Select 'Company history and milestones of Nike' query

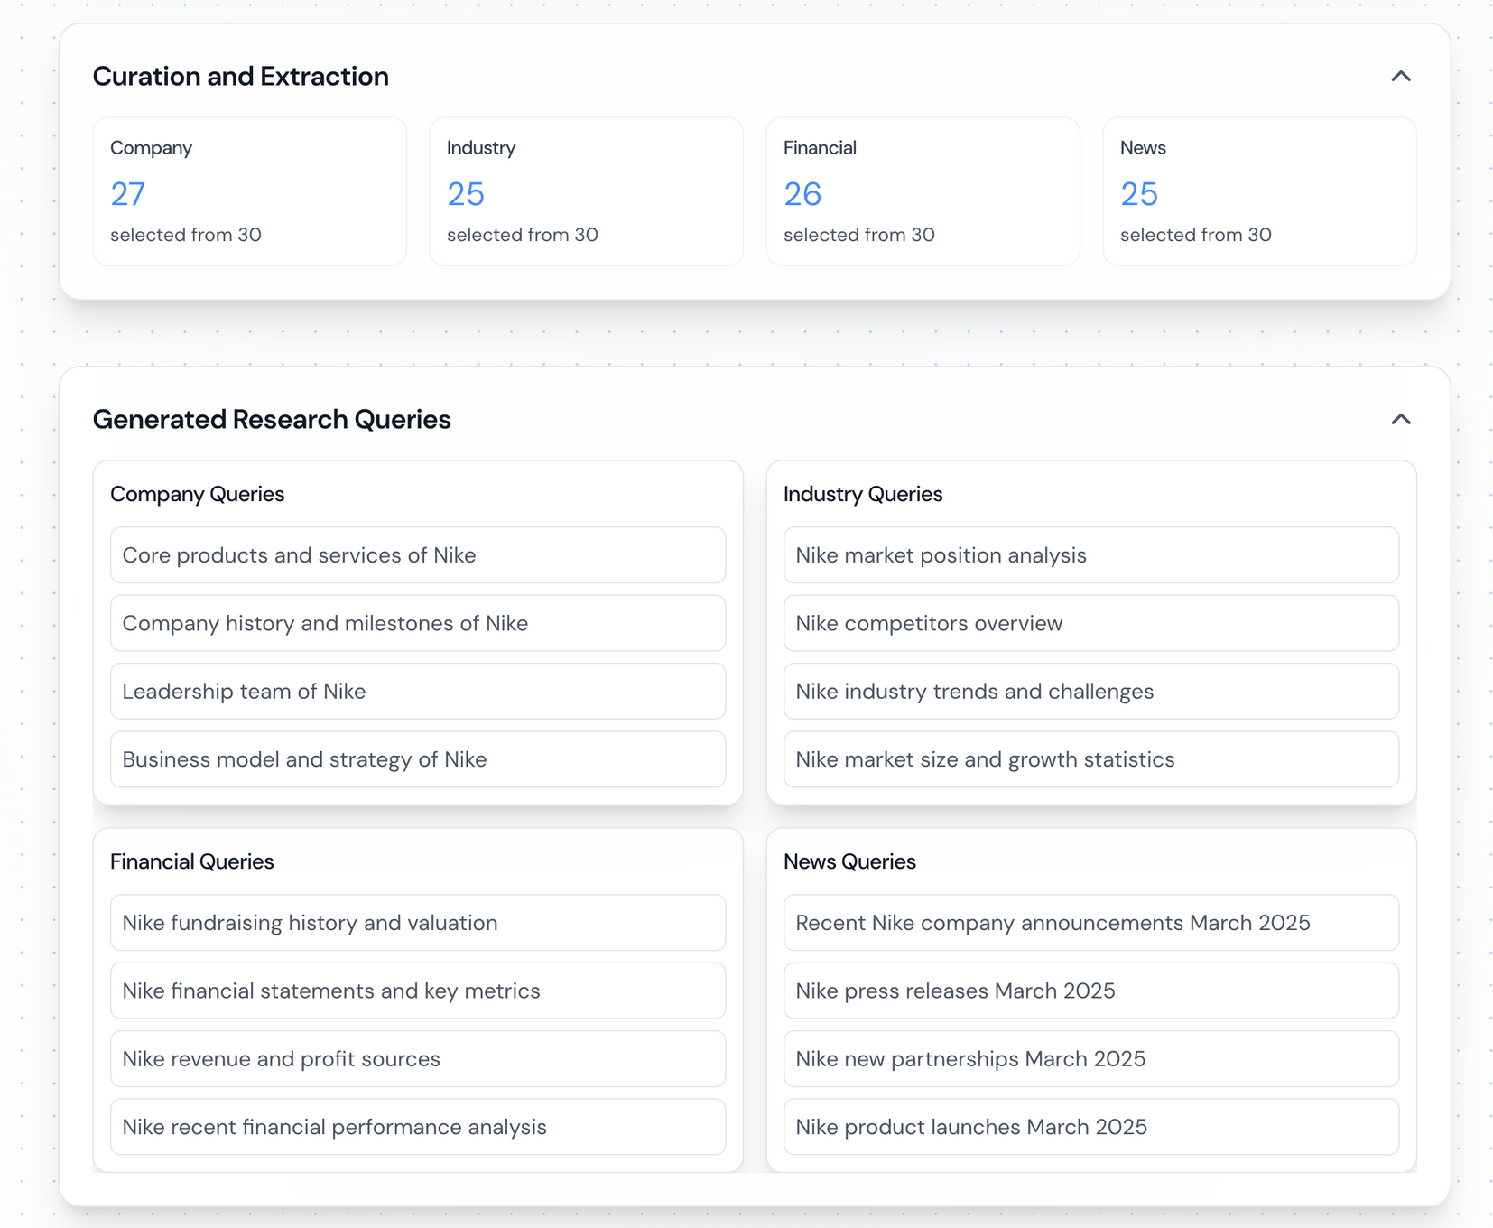[x=418, y=623]
